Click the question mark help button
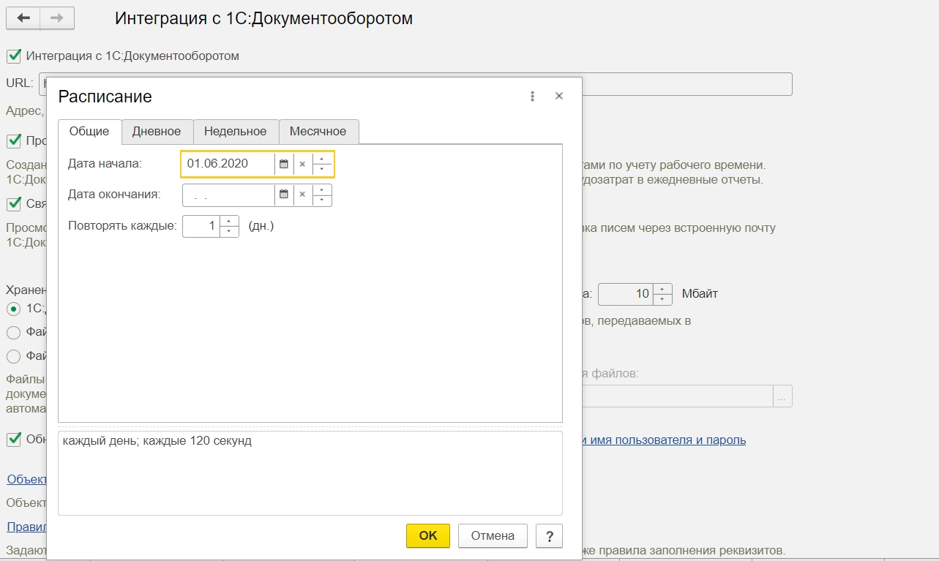939x561 pixels. click(x=549, y=535)
